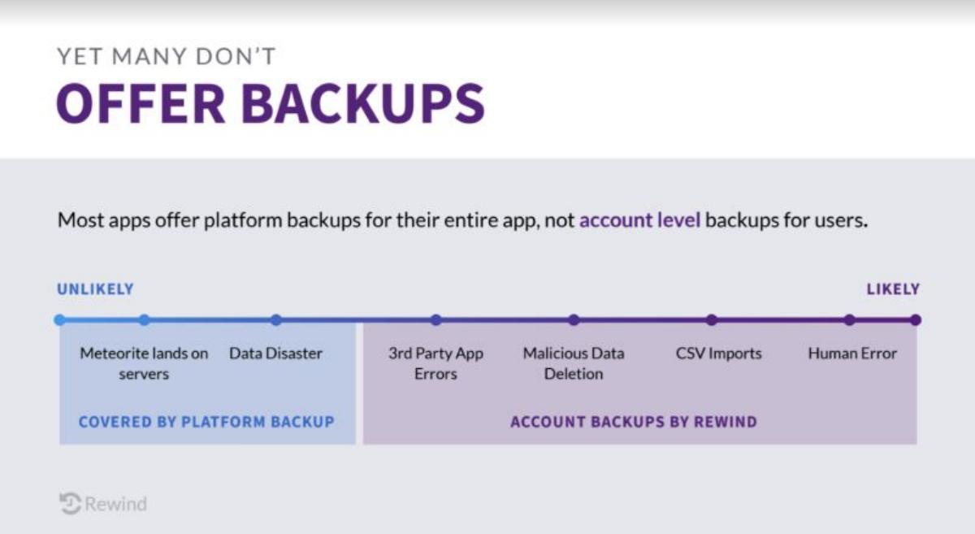
Task: Click the LIKELY label
Action: tap(893, 289)
